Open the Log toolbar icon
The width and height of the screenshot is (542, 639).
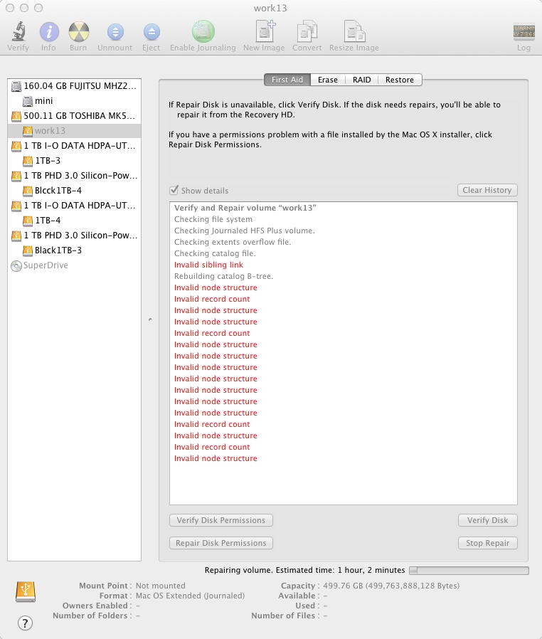[x=524, y=32]
